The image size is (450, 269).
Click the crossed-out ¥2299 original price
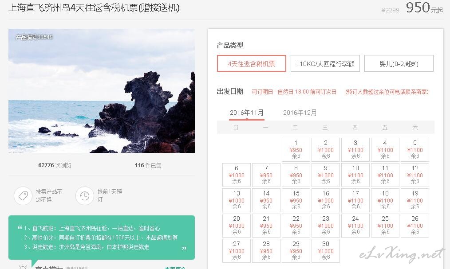(x=390, y=10)
